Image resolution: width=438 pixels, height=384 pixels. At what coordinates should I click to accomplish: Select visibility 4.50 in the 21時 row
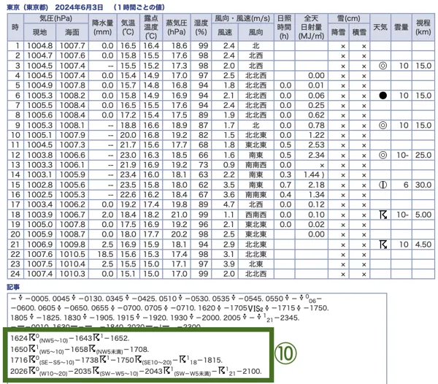tap(423, 245)
